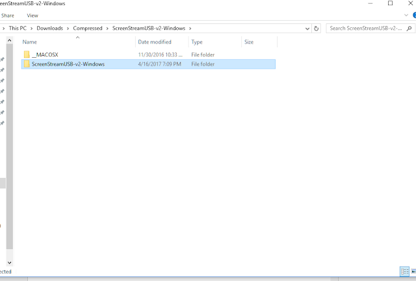Click the navigation pane scrollbar thumb
The height and width of the screenshot is (281, 416).
point(9,147)
